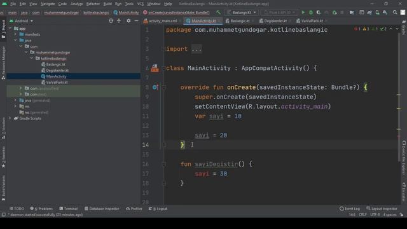Screen dimensions: 407x229
Task: Fold the MainActivity class on line 6
Action: point(163,68)
